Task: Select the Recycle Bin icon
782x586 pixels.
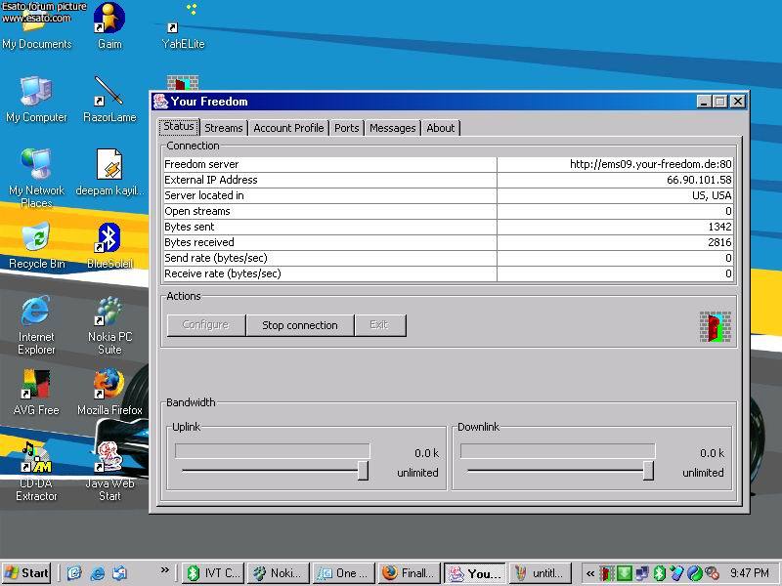Action: 36,246
